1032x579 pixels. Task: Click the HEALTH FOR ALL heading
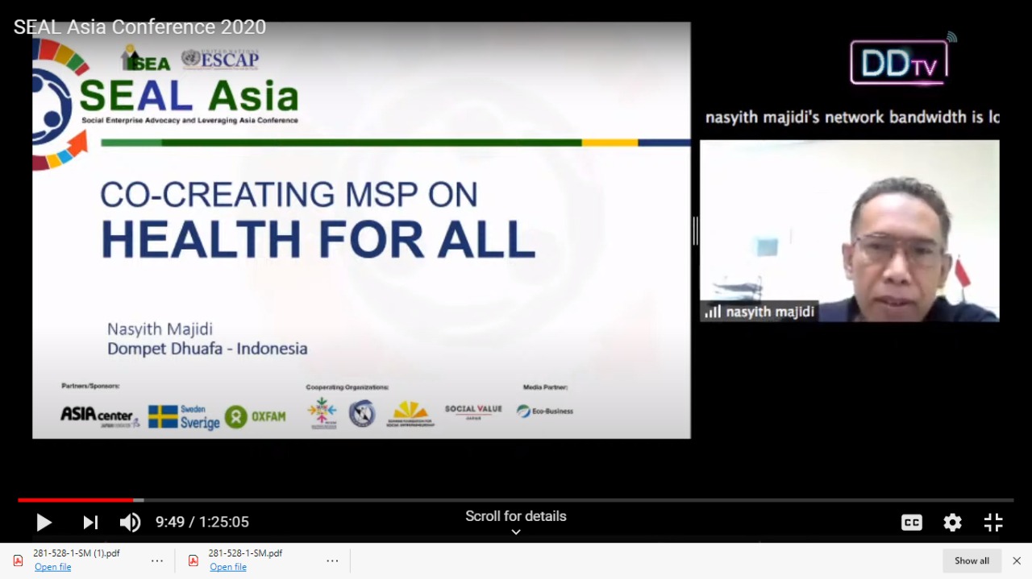(318, 239)
